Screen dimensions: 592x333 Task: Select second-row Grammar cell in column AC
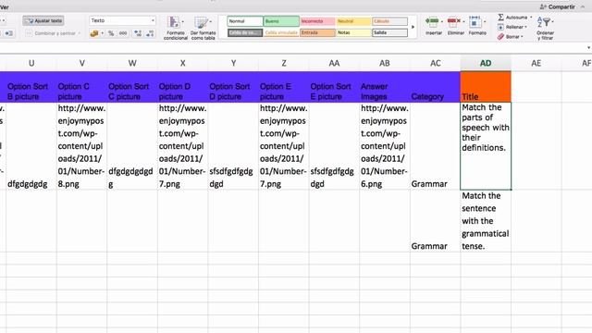tap(435, 221)
